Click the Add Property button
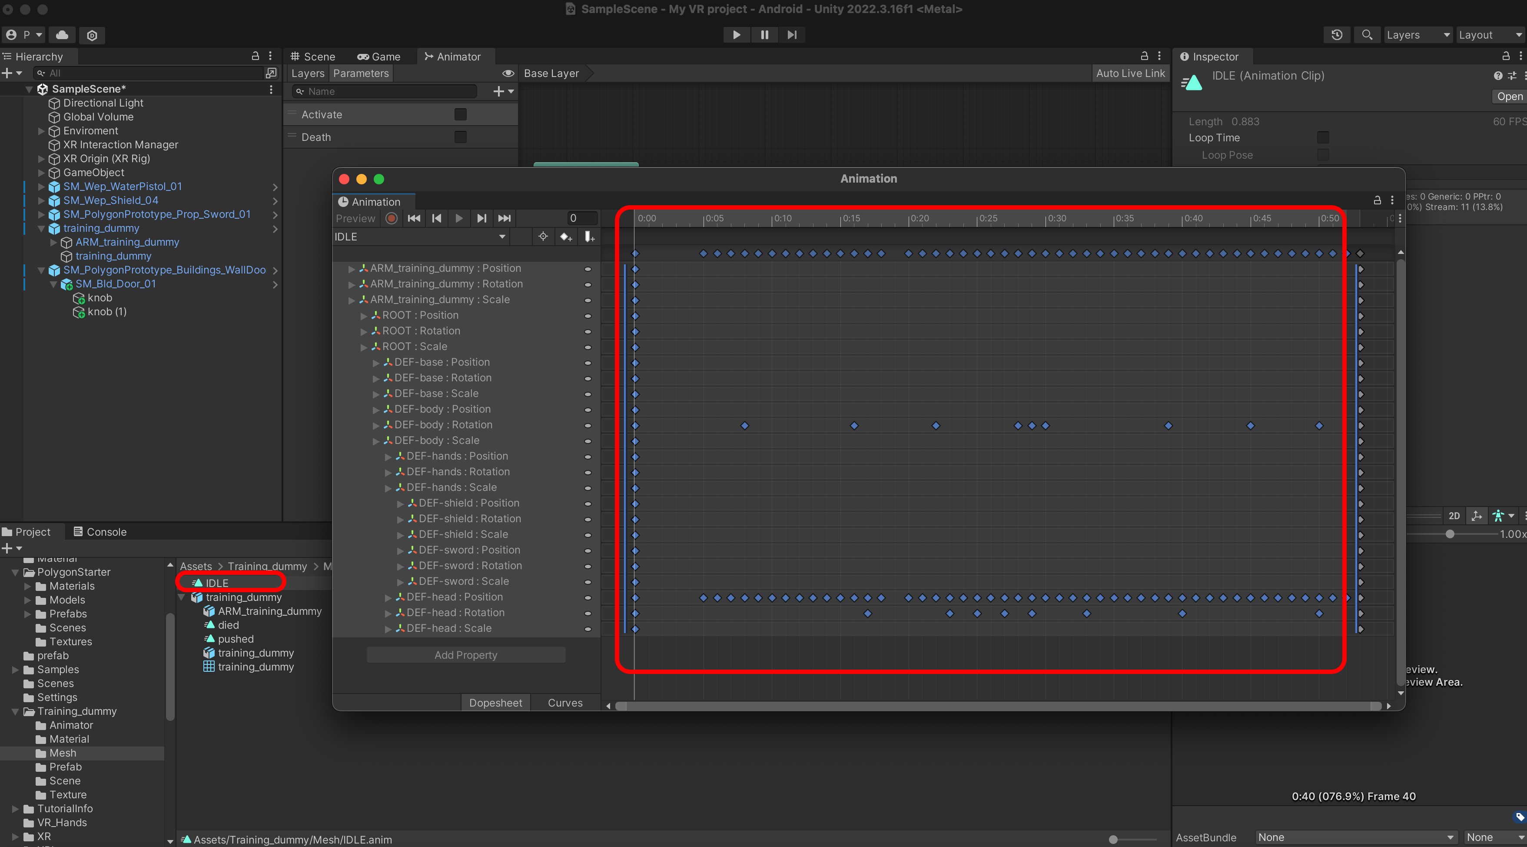 [466, 655]
